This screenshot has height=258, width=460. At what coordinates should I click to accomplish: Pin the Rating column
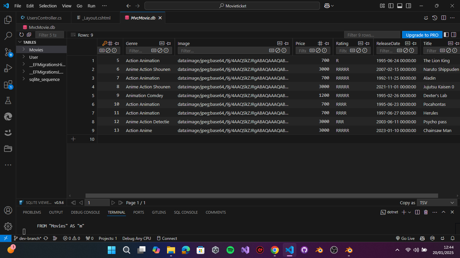[367, 43]
